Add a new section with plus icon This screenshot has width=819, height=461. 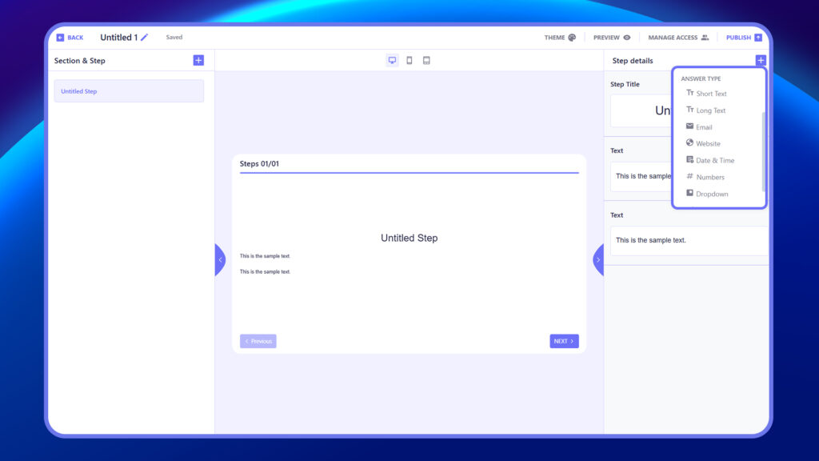pos(198,60)
